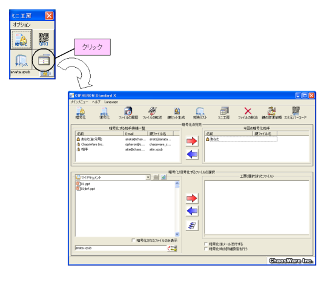Click blue arrow to remove selected file
Viewport: 330px width, 286px height.
[192, 211]
